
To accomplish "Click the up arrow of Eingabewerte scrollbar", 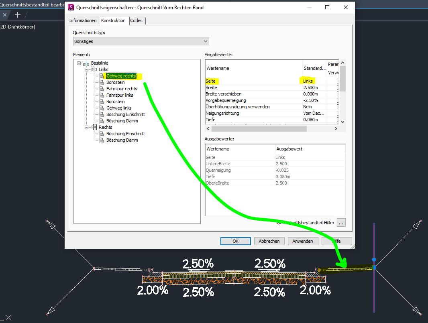I will tap(343, 63).
